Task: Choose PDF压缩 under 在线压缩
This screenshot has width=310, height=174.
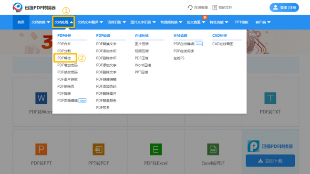Action: tap(142, 58)
